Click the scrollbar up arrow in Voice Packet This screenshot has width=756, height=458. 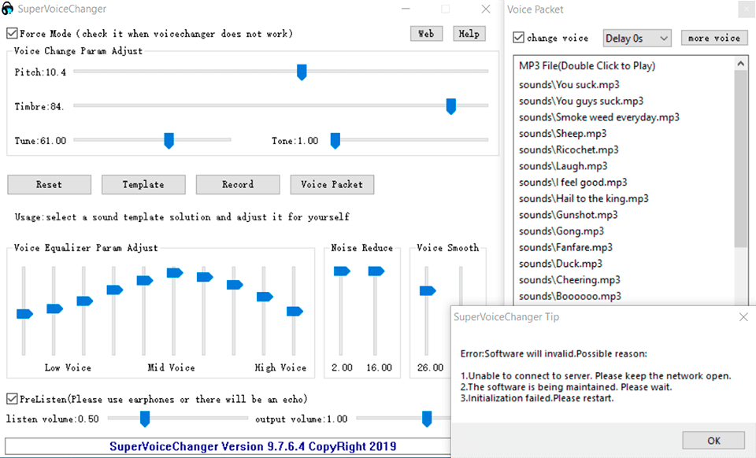741,64
